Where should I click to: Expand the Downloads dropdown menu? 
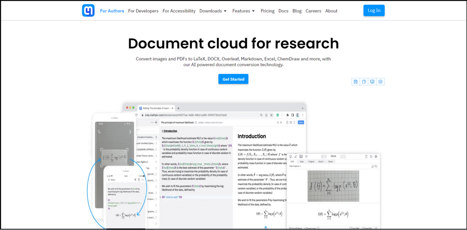213,11
